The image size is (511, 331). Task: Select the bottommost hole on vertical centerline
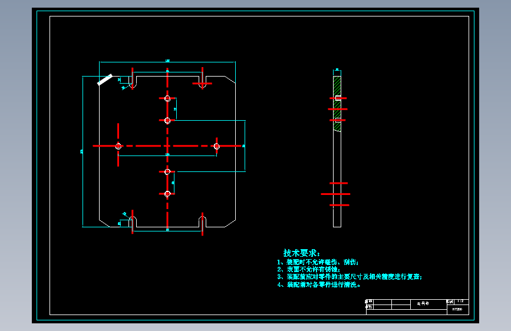pos(167,194)
